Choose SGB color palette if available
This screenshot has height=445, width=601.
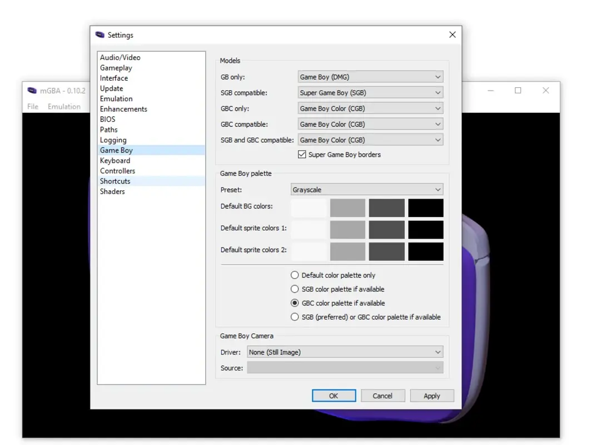point(295,289)
